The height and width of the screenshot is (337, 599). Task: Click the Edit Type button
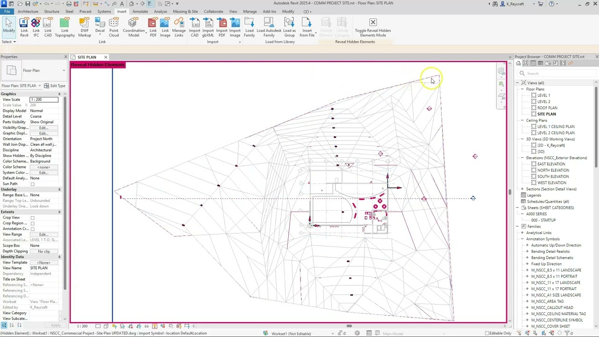tap(55, 86)
